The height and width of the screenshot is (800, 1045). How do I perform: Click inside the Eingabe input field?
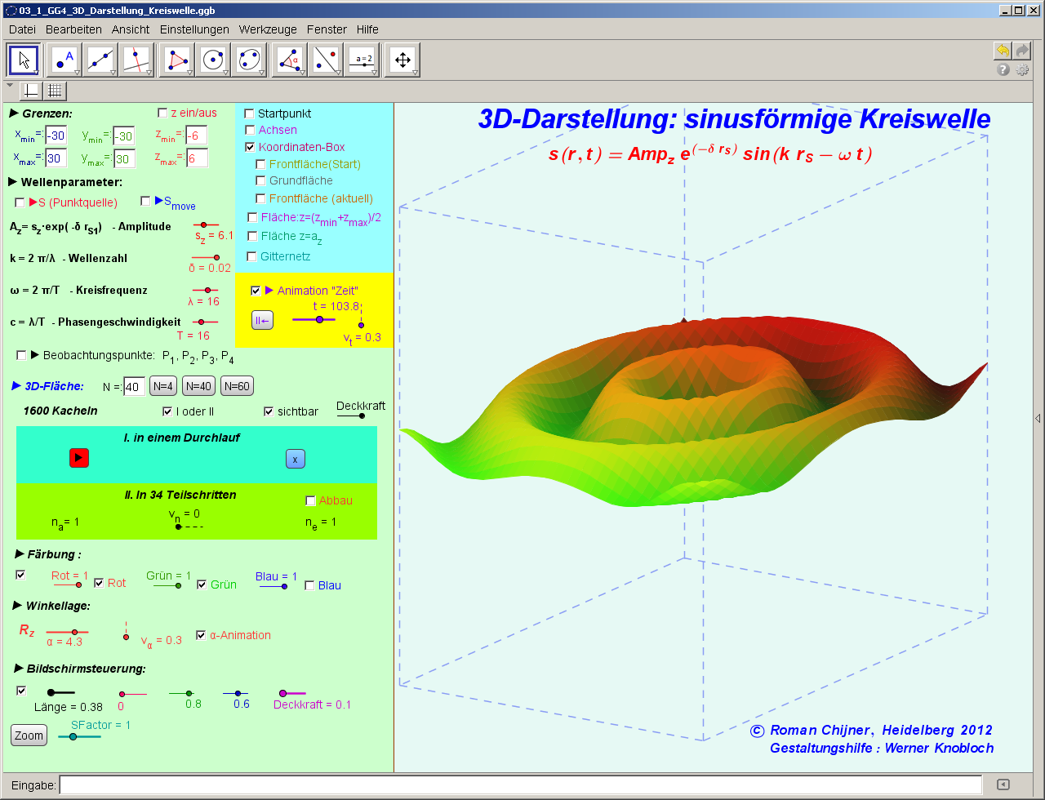[x=327, y=784]
